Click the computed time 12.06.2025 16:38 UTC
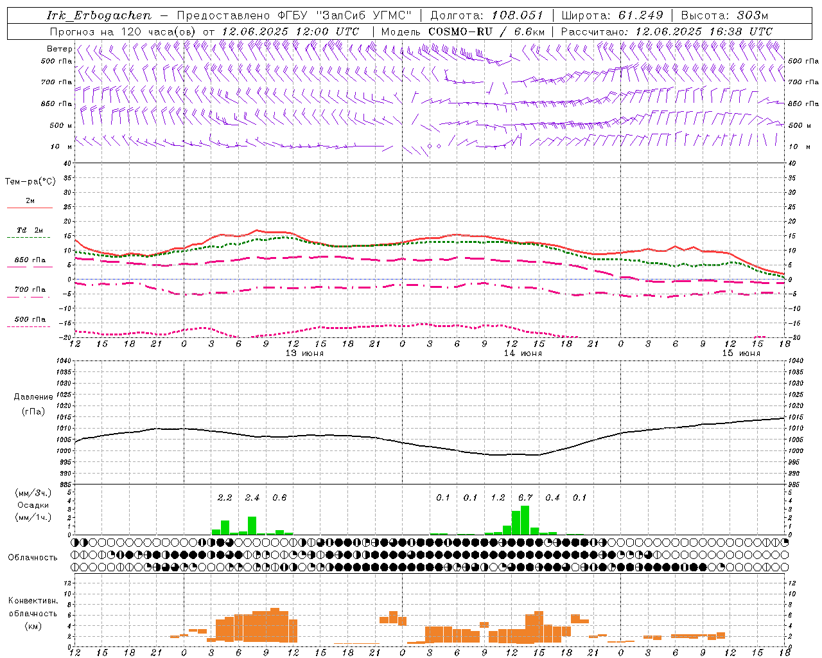The width and height of the screenshot is (822, 658). coord(704,31)
